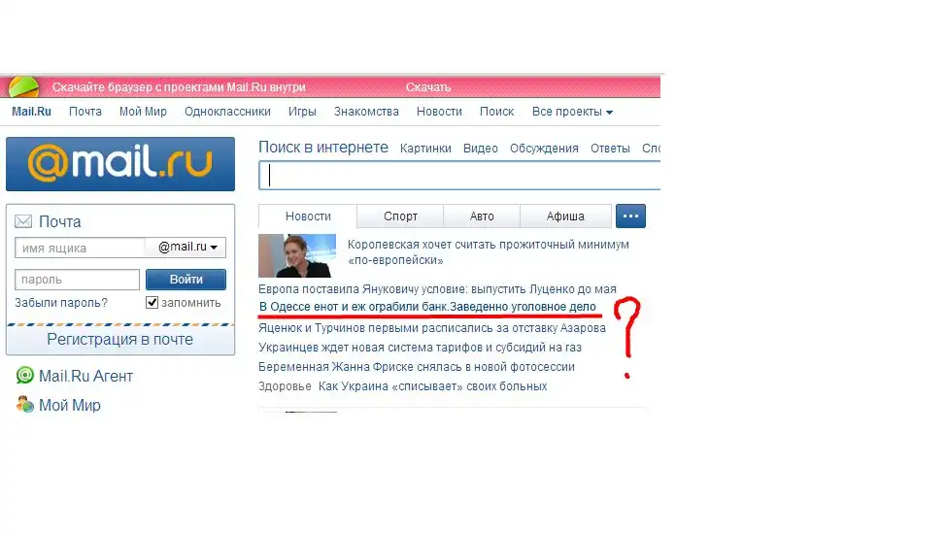
Task: Click Регистрация в почте link
Action: pos(120,340)
